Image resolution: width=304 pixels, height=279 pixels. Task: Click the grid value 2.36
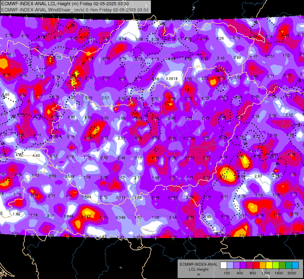(9, 35)
